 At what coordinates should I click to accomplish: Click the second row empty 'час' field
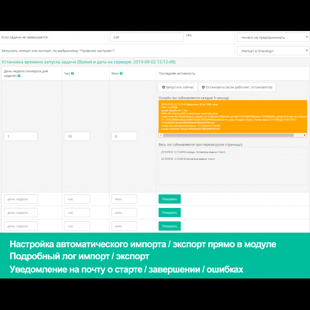[x=77, y=212]
